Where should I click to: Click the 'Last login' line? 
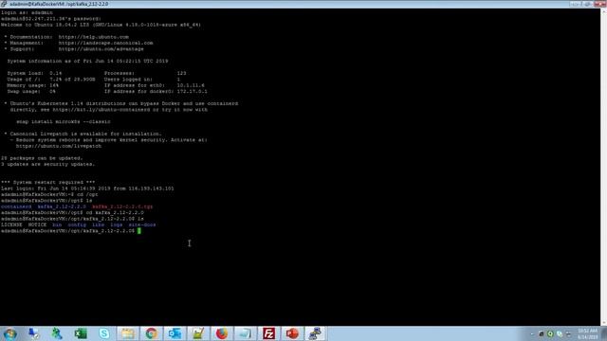(87, 188)
